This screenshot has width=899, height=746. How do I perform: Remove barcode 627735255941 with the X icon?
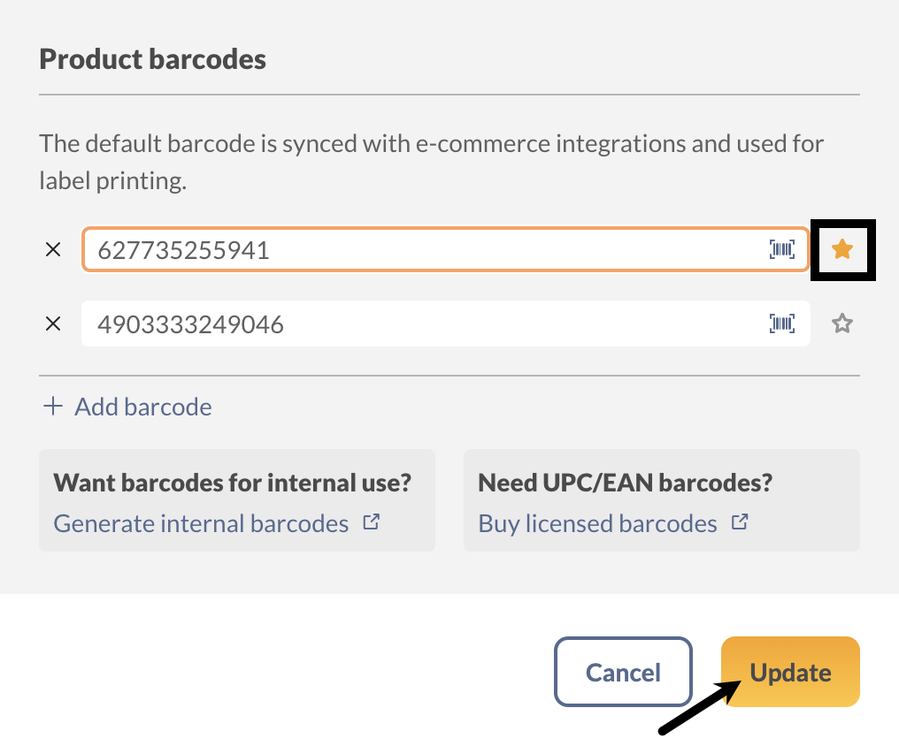click(53, 249)
